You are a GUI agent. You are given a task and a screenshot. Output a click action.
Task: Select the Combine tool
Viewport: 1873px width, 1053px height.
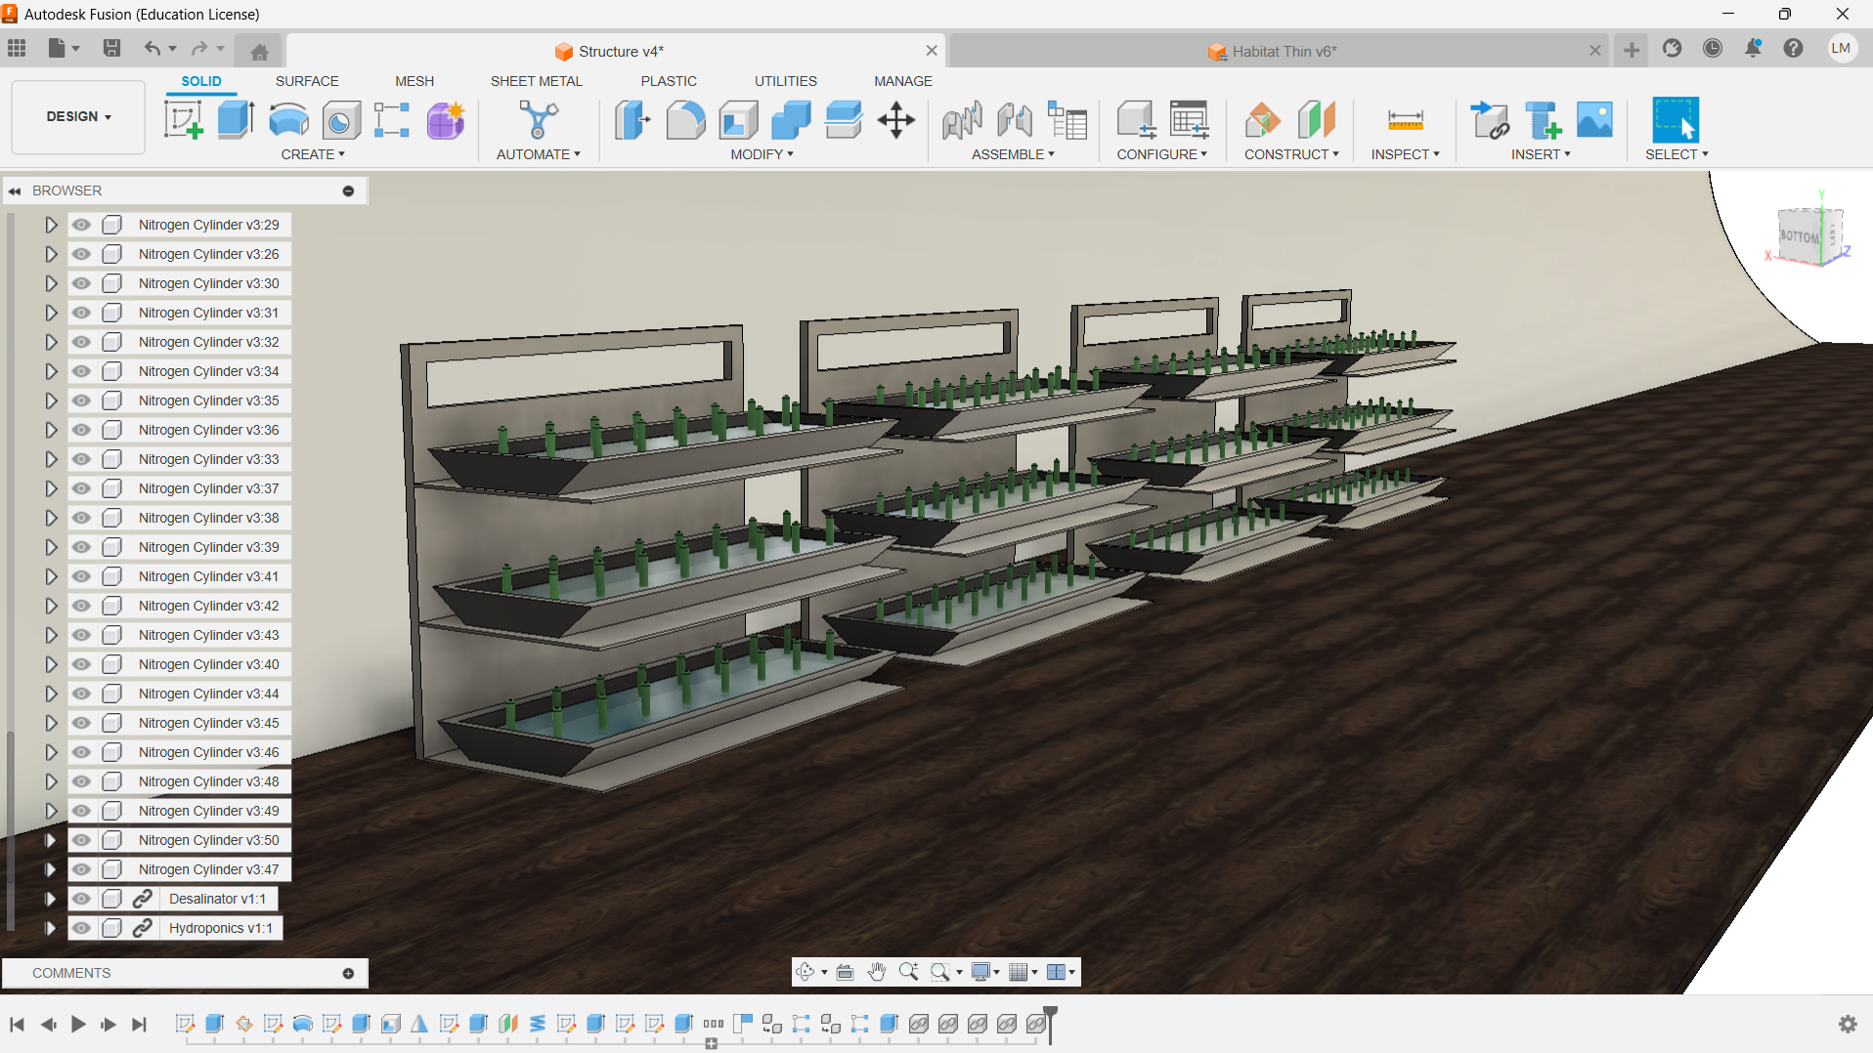click(x=791, y=120)
